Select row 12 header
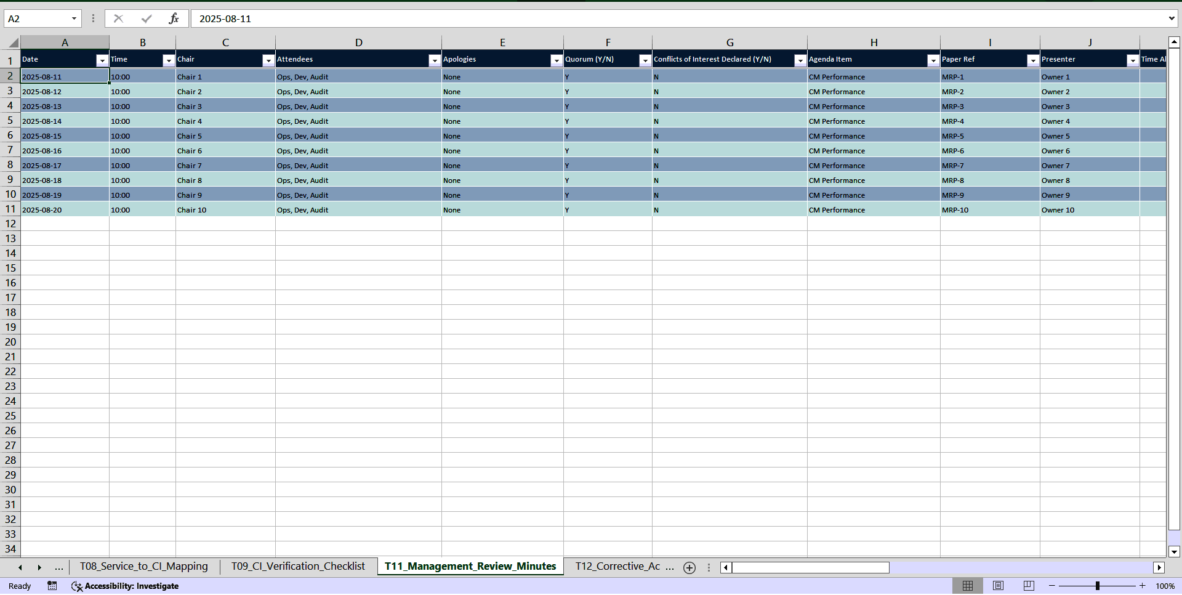Viewport: 1182px width, 595px height. click(x=10, y=224)
